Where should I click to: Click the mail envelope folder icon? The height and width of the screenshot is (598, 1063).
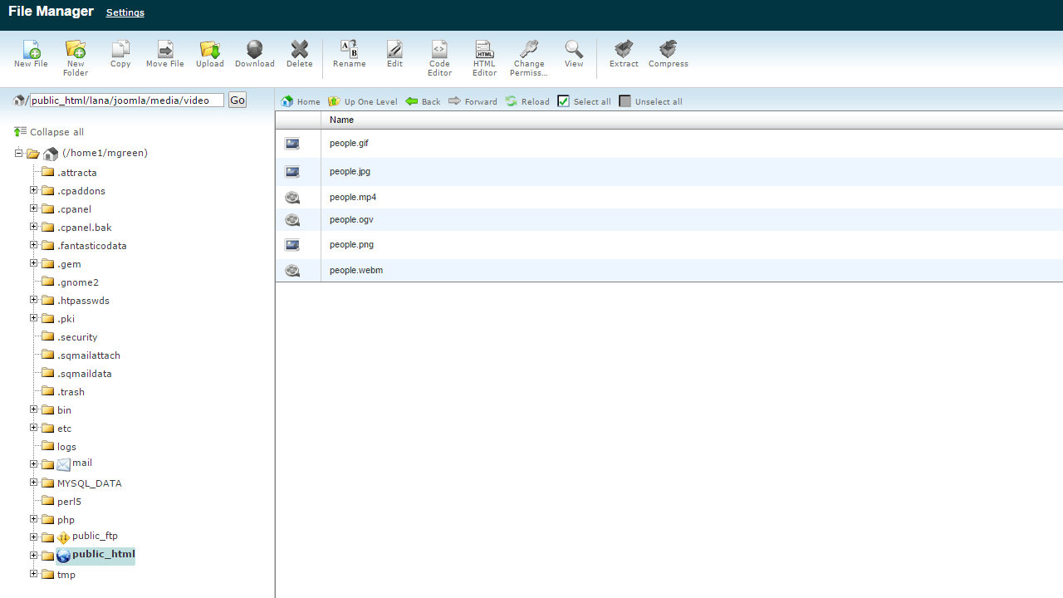click(64, 465)
